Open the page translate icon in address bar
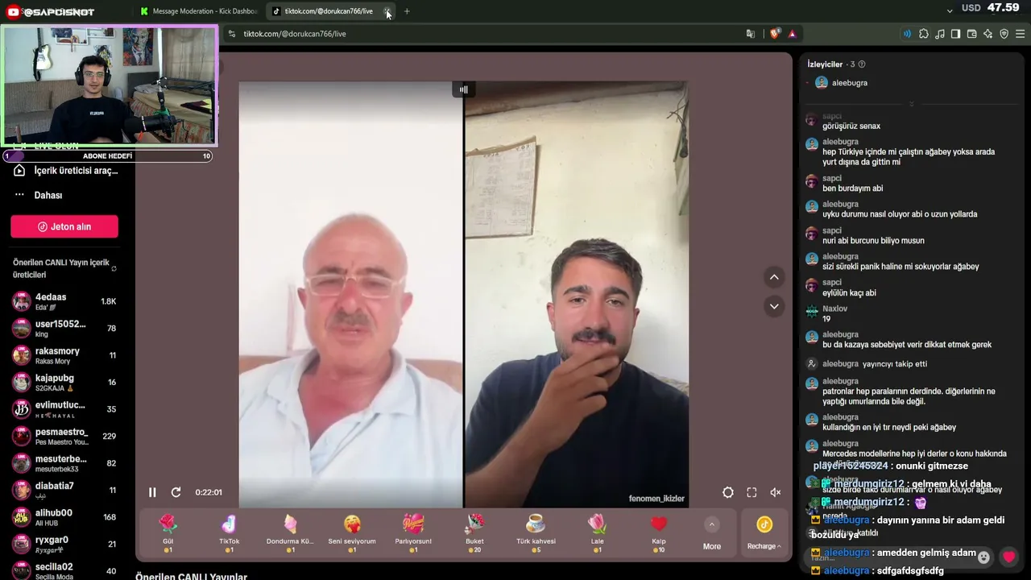This screenshot has height=580, width=1031. (x=751, y=34)
